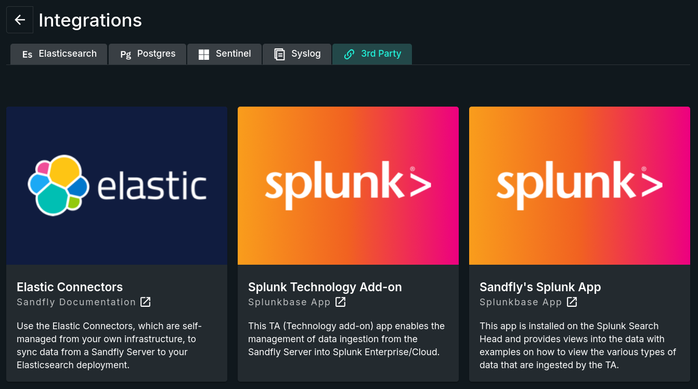Open Splunkbase App link under Technology Add-on
Image resolution: width=698 pixels, height=389 pixels.
pos(289,302)
